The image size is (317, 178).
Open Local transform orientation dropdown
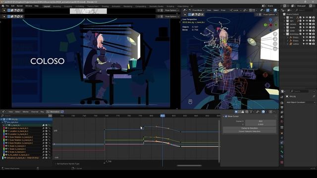(x=236, y=10)
